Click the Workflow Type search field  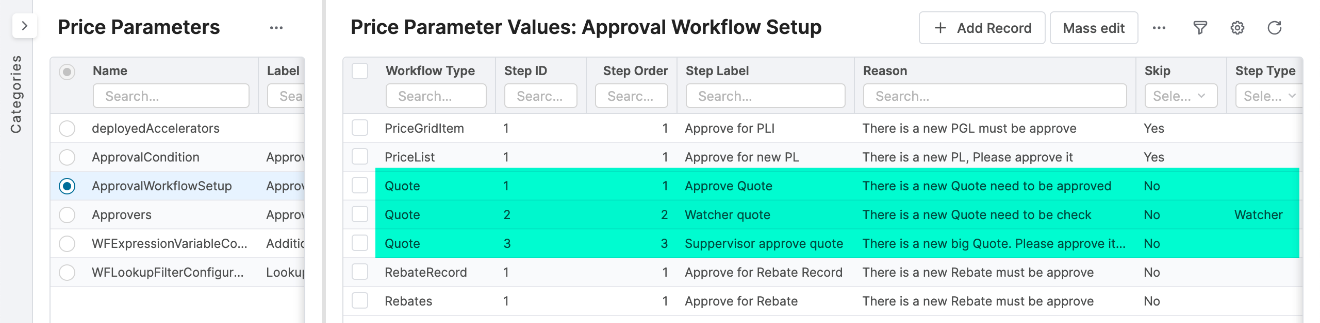pyautogui.click(x=436, y=96)
